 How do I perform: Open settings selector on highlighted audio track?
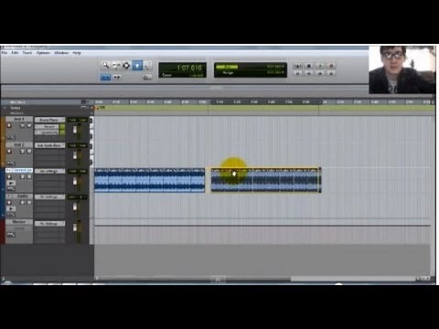click(x=49, y=171)
